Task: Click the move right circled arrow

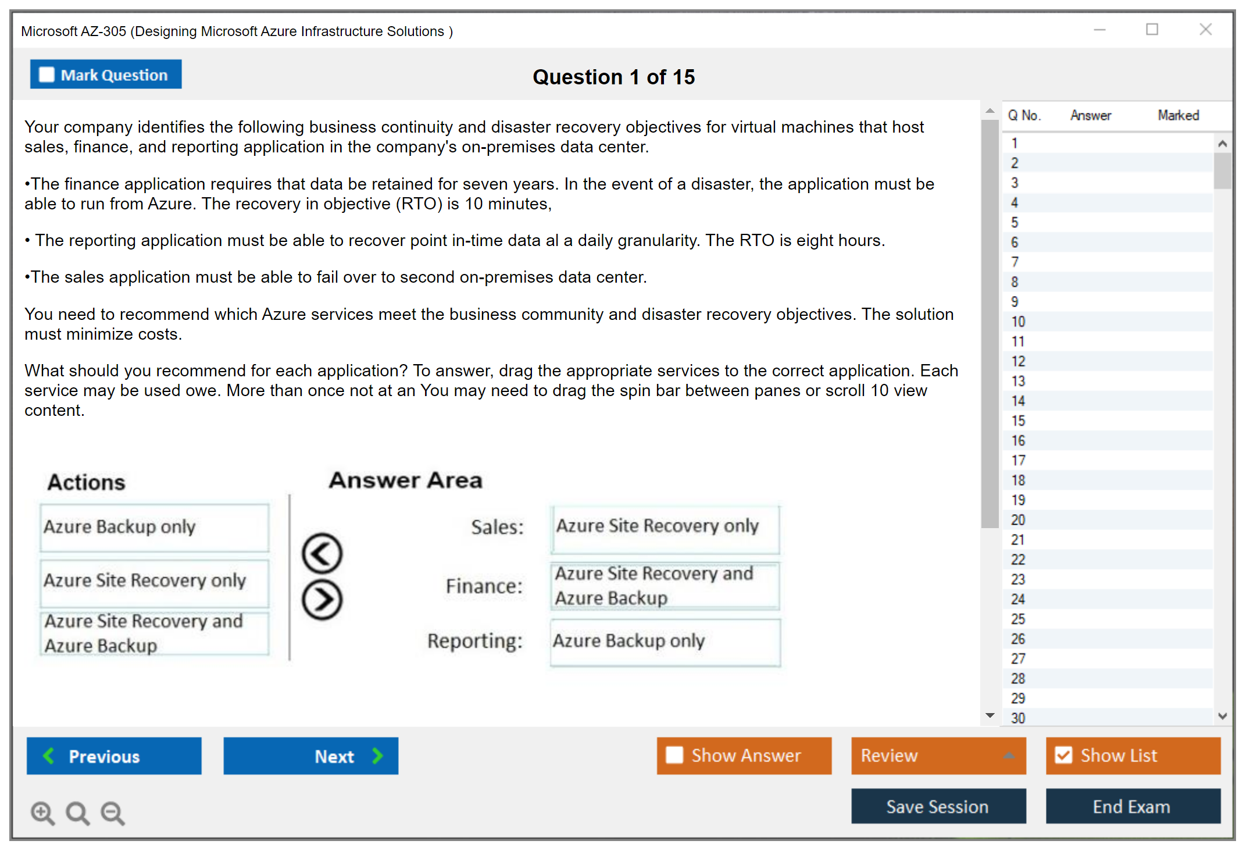Action: (x=322, y=600)
